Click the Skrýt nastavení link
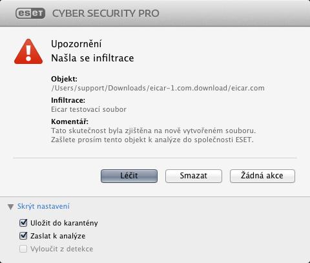This screenshot has width=310, height=263. pyautogui.click(x=43, y=206)
